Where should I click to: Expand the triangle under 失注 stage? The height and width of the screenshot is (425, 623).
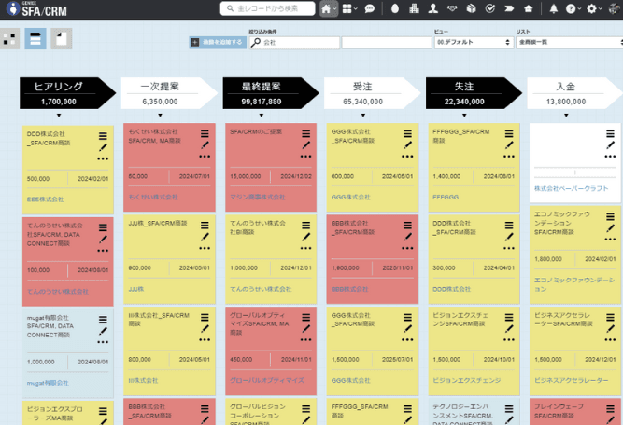pos(464,116)
